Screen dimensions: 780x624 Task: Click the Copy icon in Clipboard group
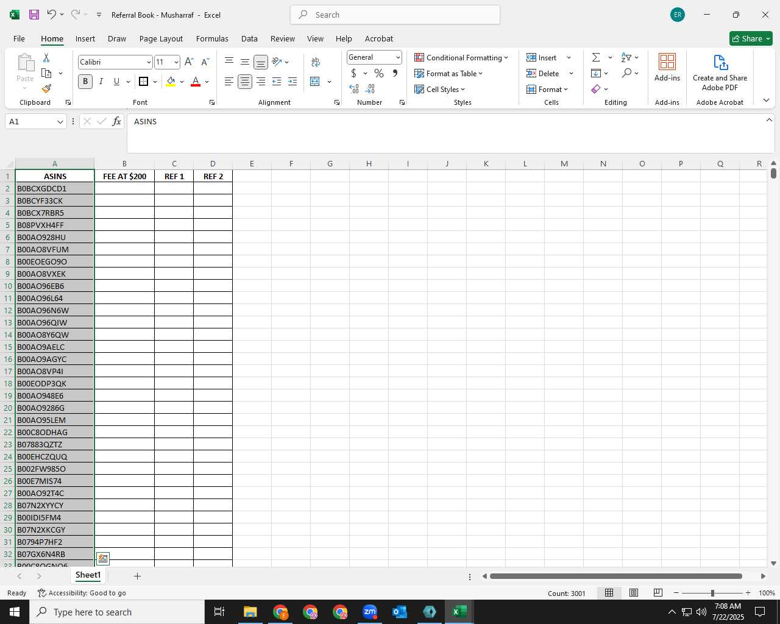click(46, 73)
